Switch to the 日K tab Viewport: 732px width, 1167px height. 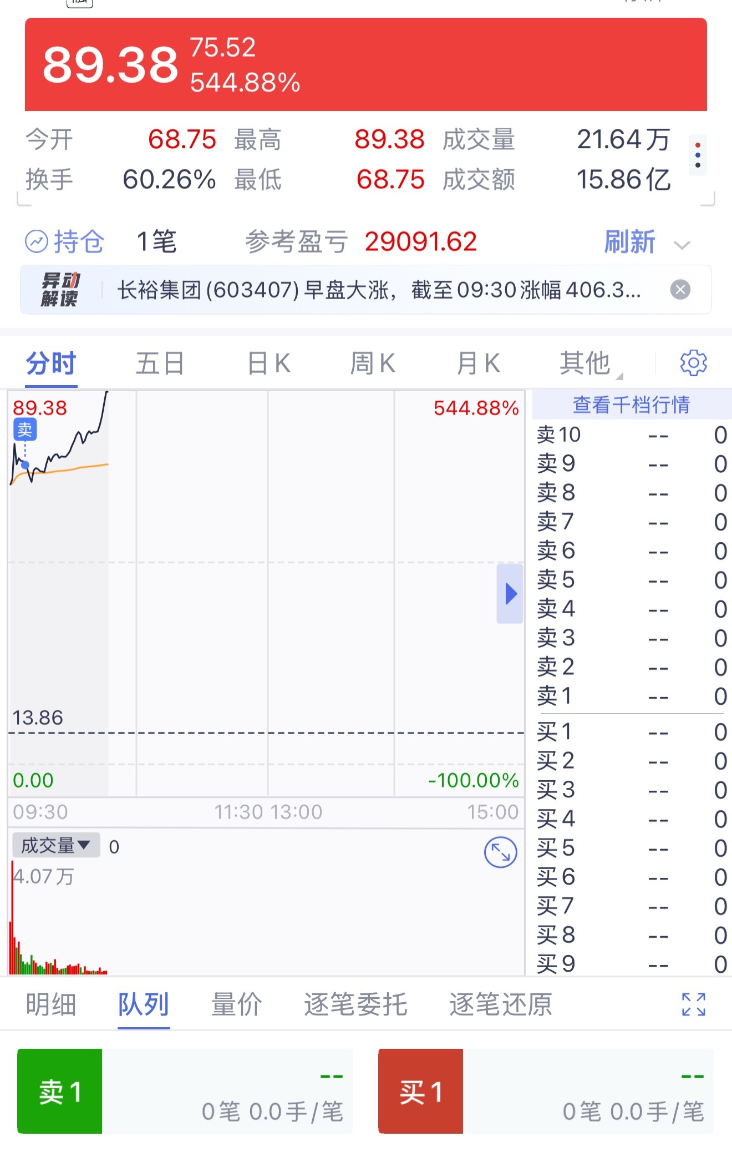269,364
